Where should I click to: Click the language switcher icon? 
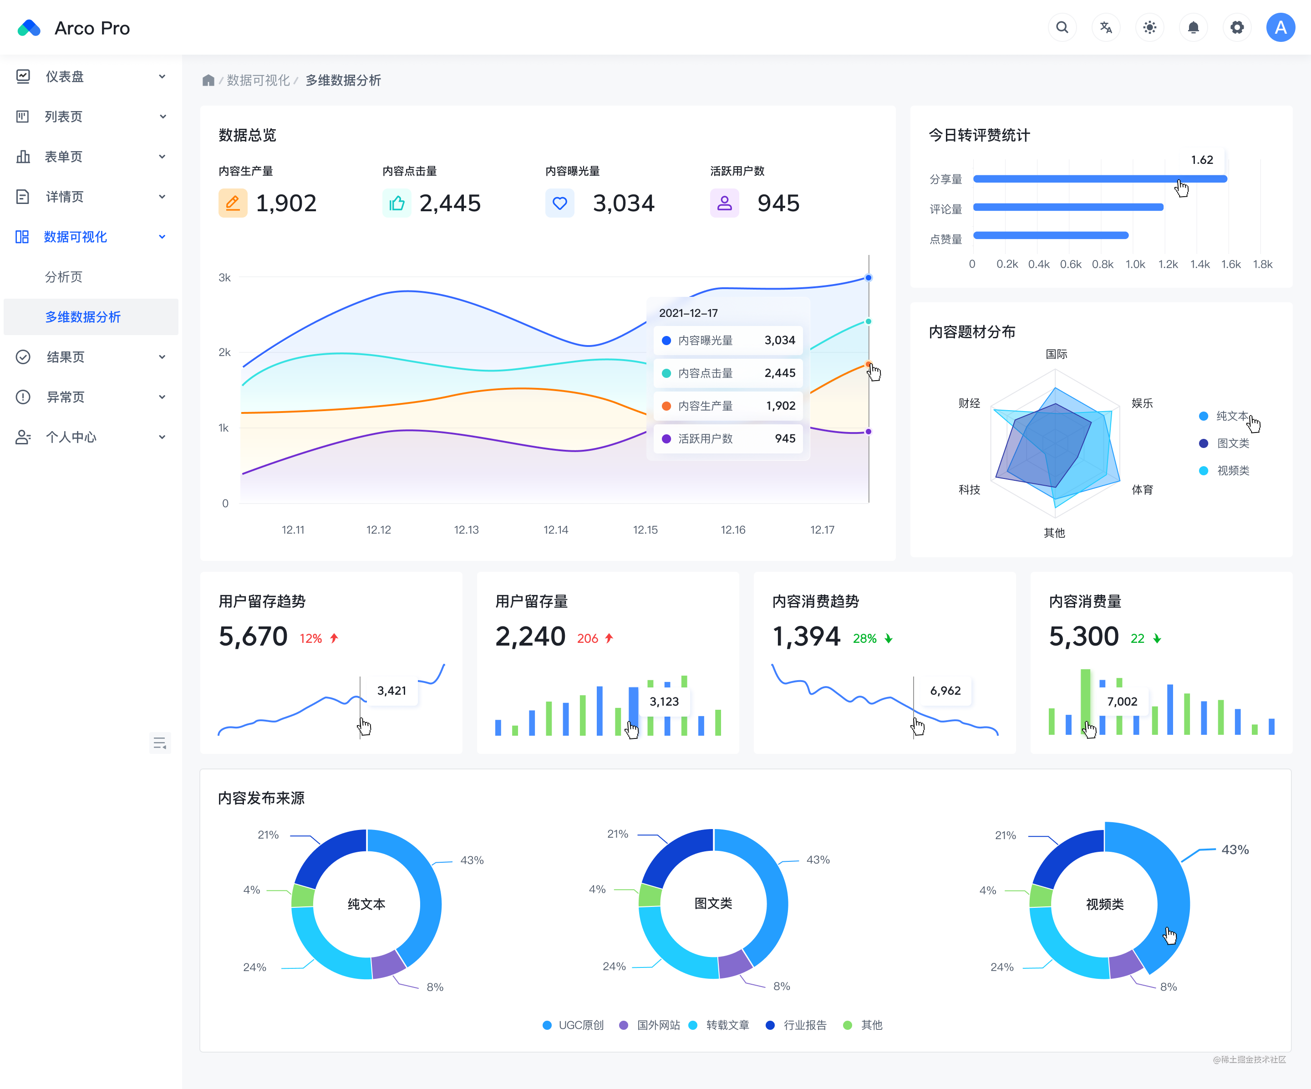pos(1106,27)
